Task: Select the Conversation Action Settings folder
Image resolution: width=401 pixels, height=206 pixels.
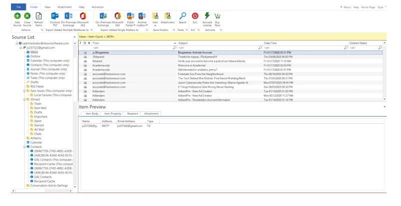Action: point(49,186)
